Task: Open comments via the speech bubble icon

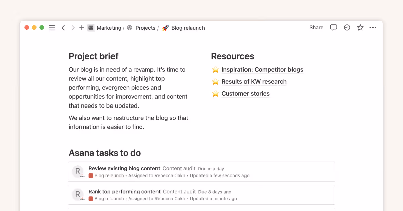Action: (x=333, y=28)
